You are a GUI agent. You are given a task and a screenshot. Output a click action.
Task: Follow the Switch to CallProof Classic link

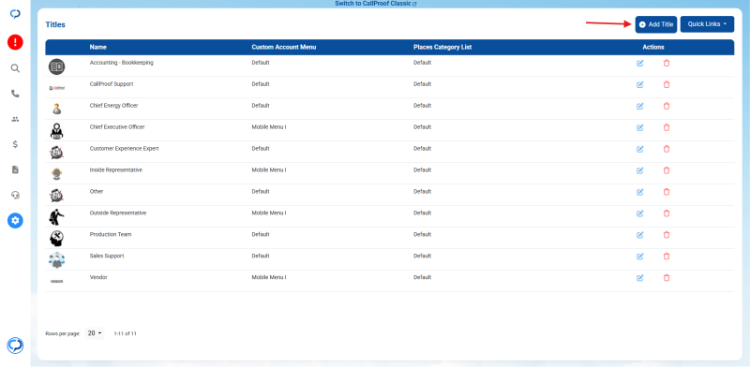[x=376, y=4]
